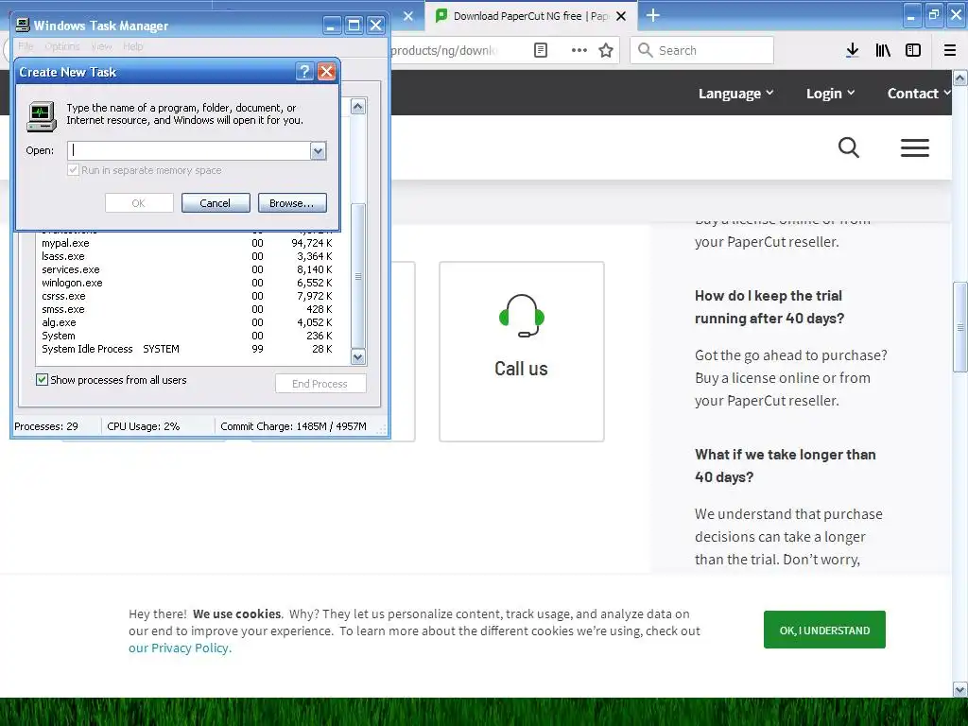Click the magnifier in Firefox search box

[x=645, y=50]
